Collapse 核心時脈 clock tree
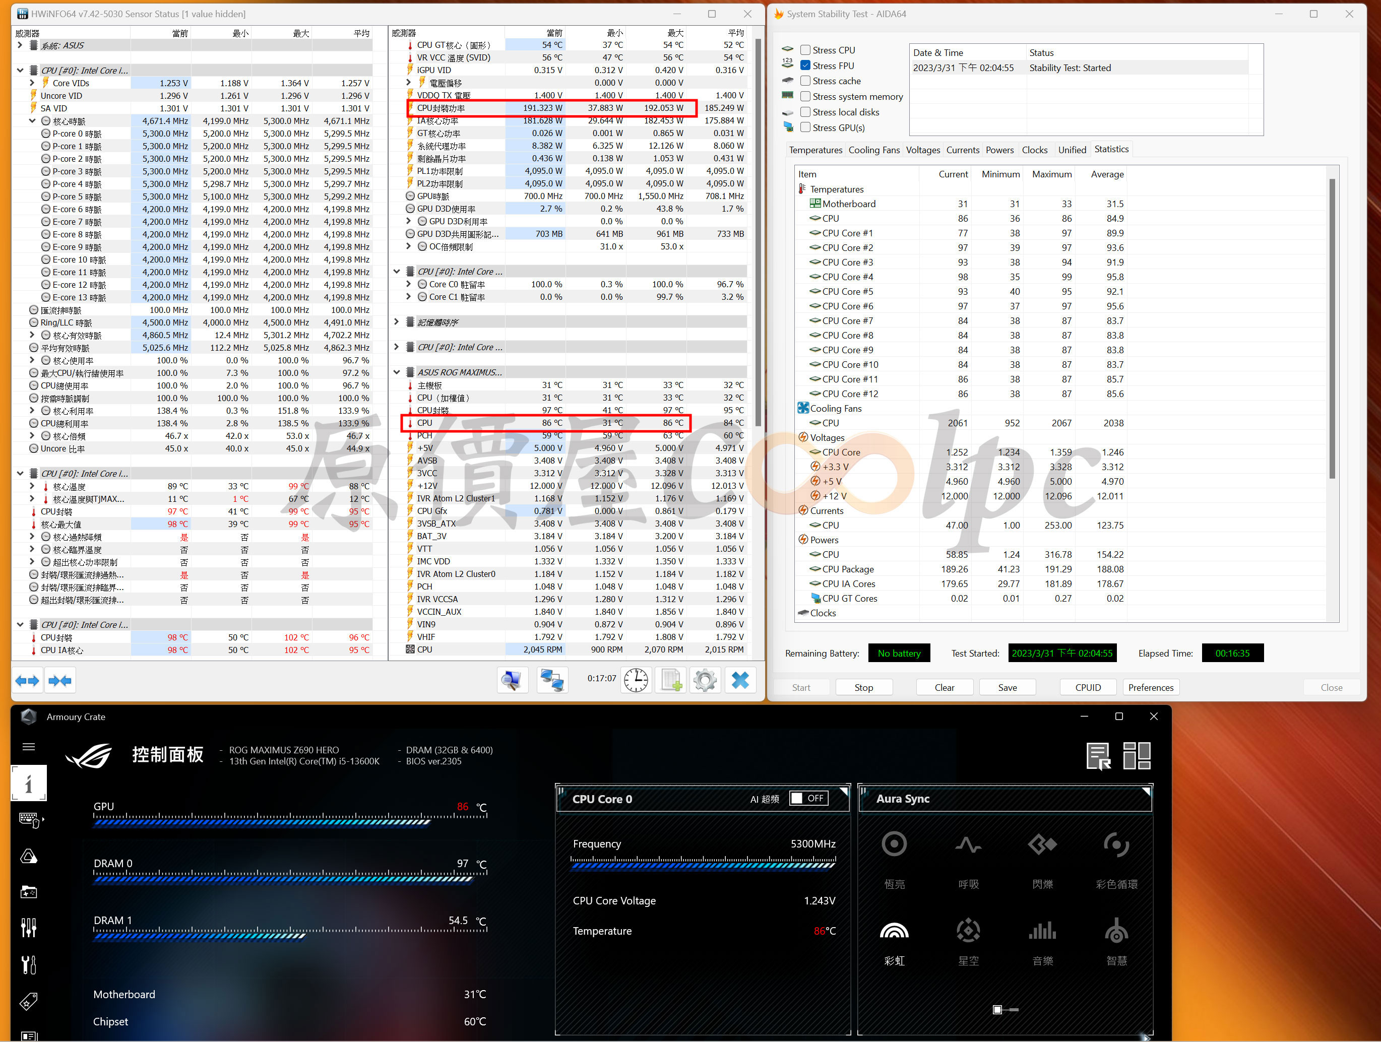The height and width of the screenshot is (1042, 1381). 32,121
